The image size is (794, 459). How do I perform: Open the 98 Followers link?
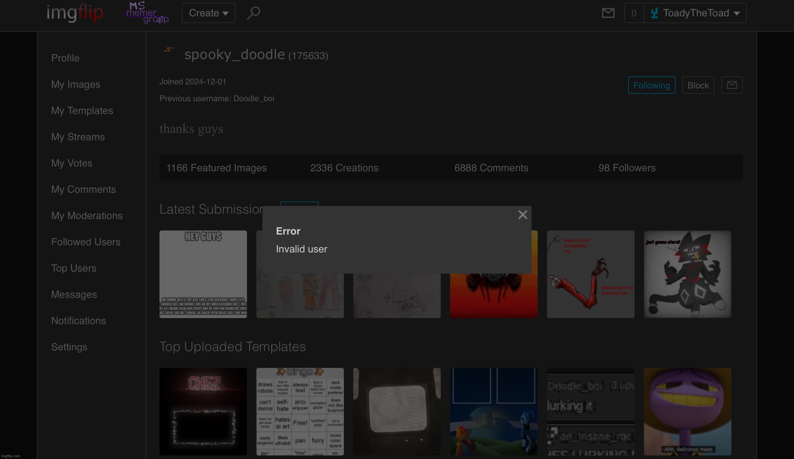tap(627, 168)
